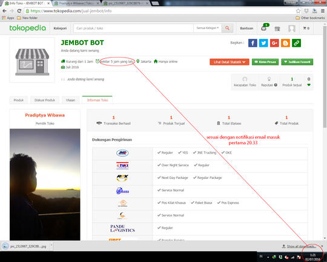327x262 pixels.
Task: Open the shopping cart icon
Action: [x=306, y=29]
